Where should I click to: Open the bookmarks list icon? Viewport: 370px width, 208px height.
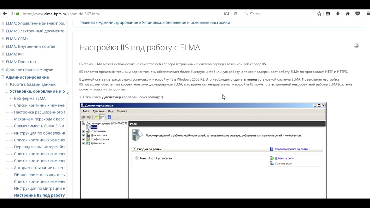328,14
